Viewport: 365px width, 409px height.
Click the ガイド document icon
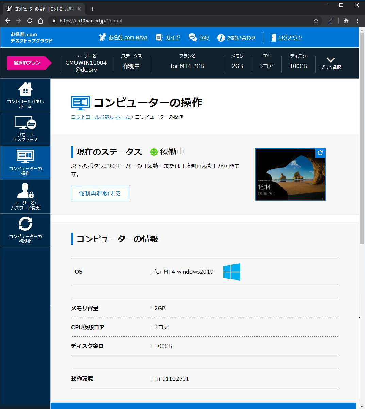(159, 37)
